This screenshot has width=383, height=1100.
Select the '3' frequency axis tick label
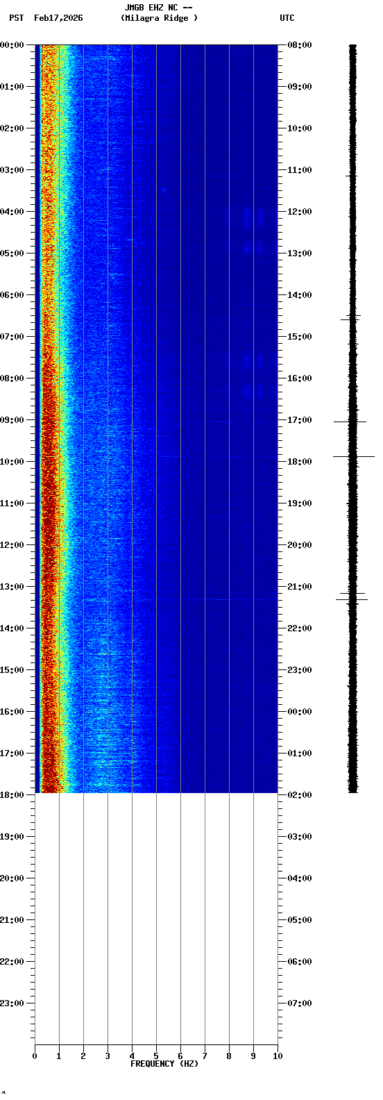click(108, 1056)
